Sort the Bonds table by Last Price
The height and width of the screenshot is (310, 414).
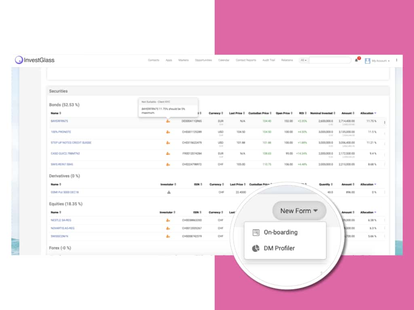pyautogui.click(x=237, y=113)
